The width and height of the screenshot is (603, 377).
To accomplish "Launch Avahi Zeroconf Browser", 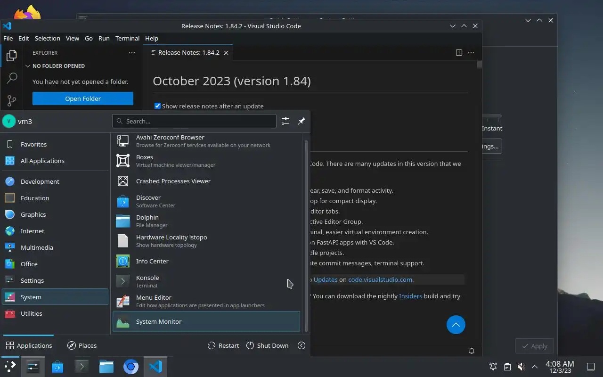I will tap(206, 141).
